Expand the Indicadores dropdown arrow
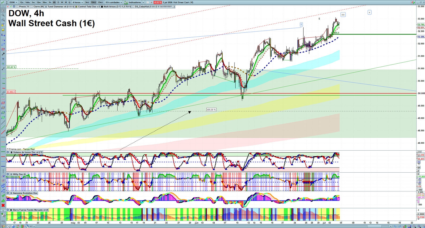 click(x=143, y=2)
